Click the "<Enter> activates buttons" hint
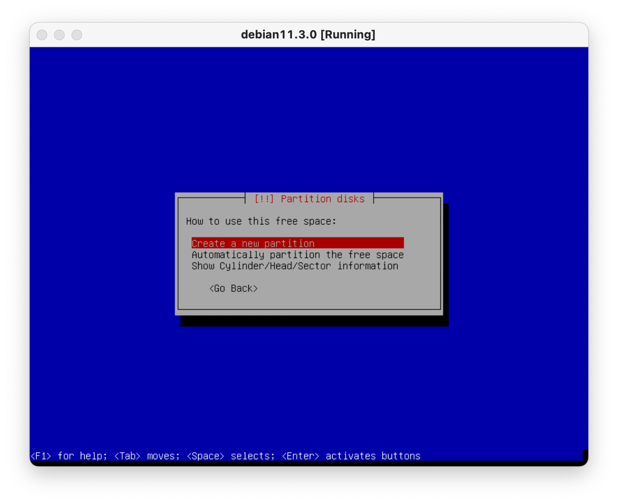 (351, 456)
